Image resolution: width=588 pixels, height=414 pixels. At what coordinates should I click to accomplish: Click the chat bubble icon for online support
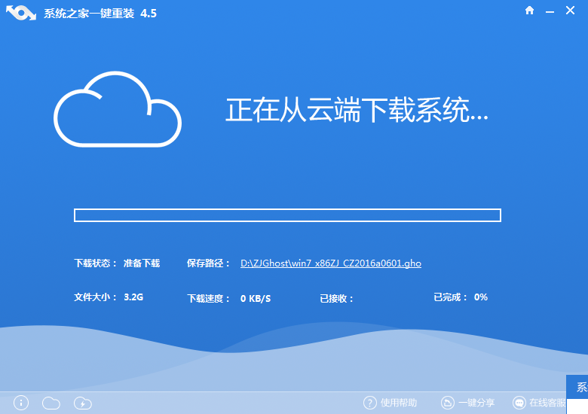click(x=519, y=403)
